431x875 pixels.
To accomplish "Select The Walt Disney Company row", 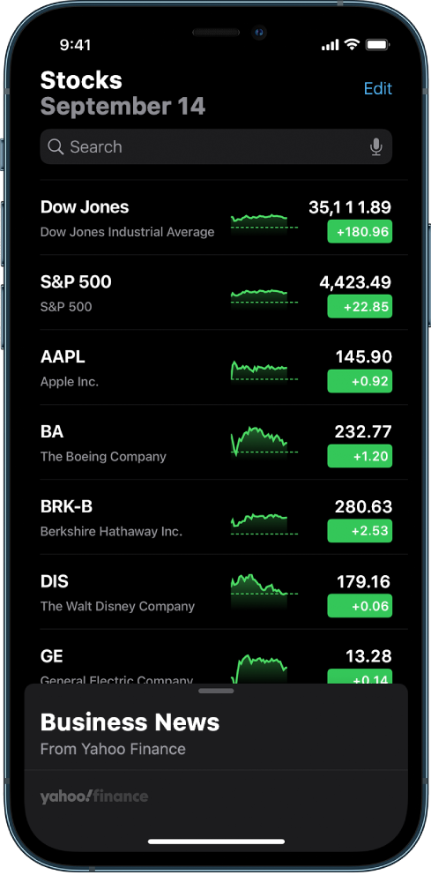I will click(x=216, y=592).
